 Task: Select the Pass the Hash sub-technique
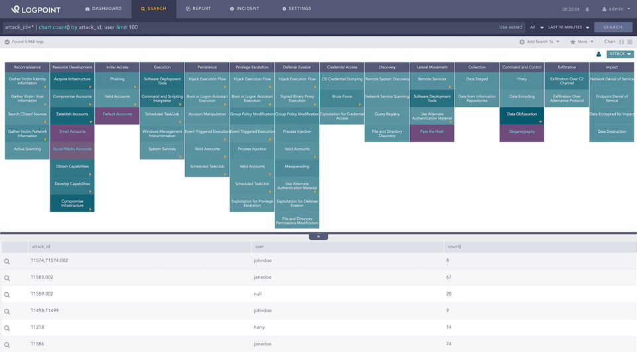click(432, 133)
